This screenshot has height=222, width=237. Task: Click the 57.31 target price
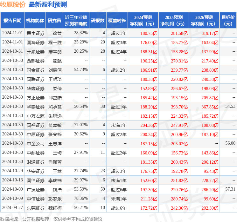tap(230, 189)
